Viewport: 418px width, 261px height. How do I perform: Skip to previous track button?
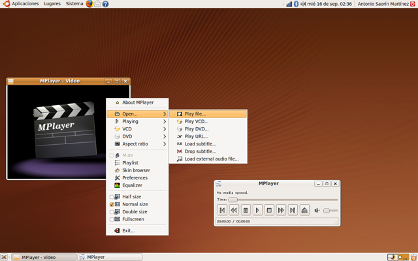(x=222, y=210)
